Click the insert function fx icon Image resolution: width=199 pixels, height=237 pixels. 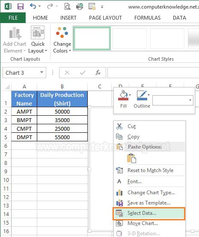coord(98,73)
